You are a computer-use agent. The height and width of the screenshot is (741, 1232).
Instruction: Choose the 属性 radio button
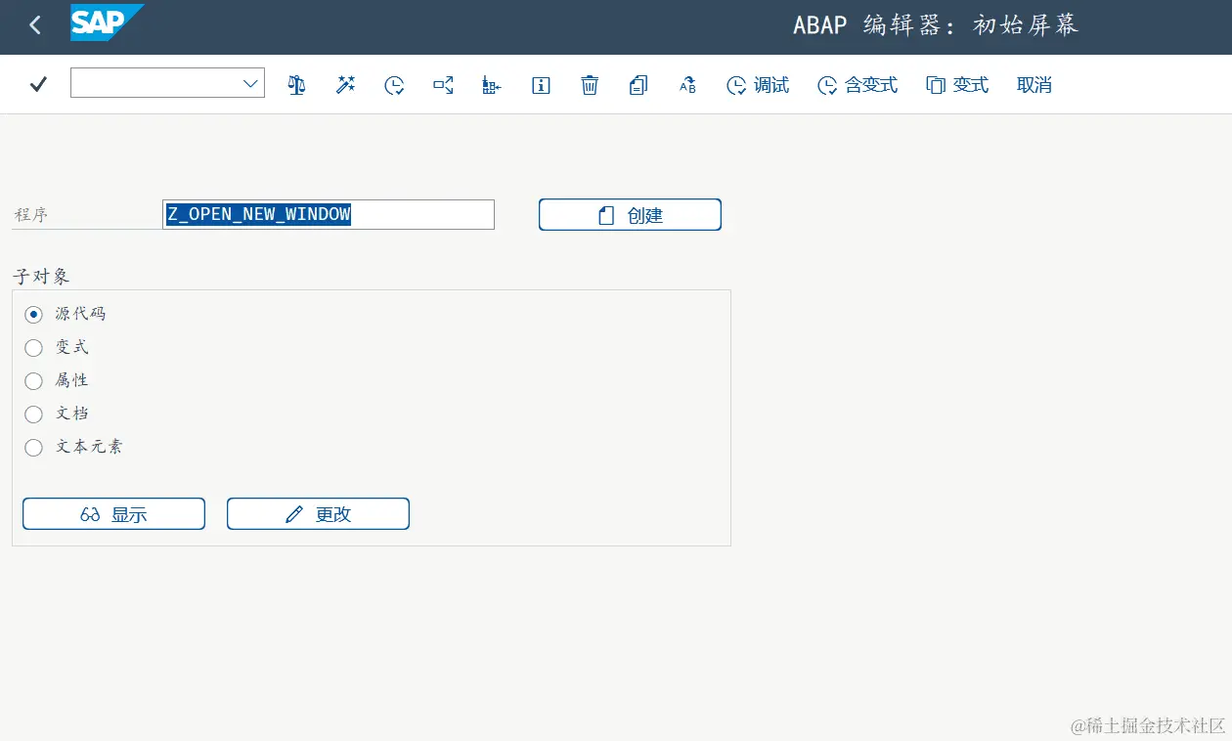click(33, 381)
